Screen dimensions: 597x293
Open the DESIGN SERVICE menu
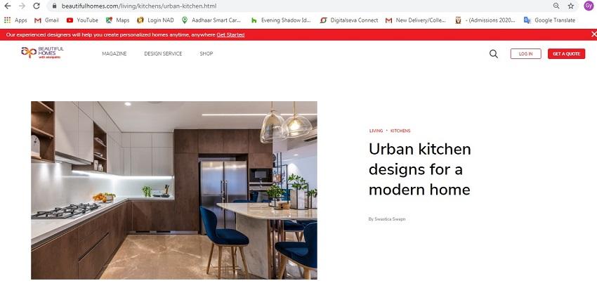pos(163,53)
